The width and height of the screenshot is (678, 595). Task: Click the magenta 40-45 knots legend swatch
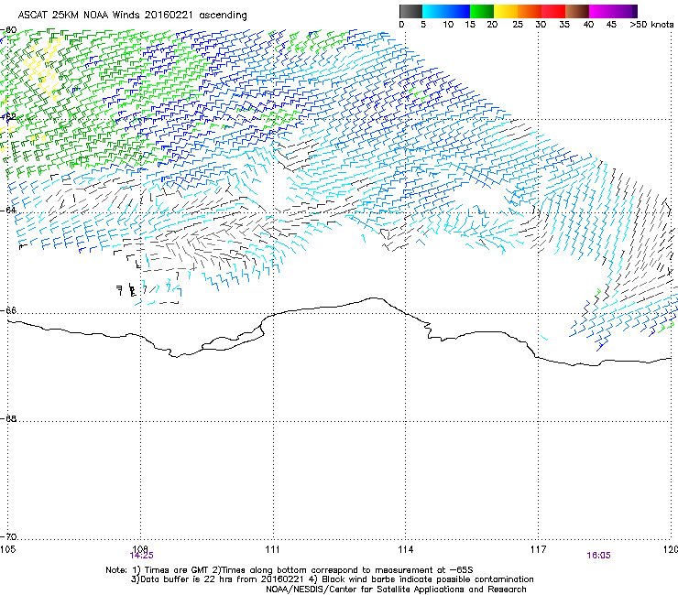pos(601,11)
